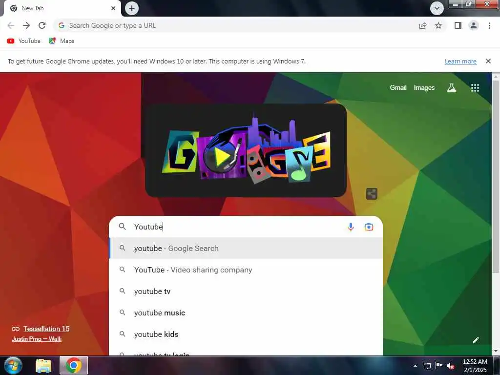This screenshot has height=375, width=500.
Task: Open the Windows Start button
Action: click(13, 365)
